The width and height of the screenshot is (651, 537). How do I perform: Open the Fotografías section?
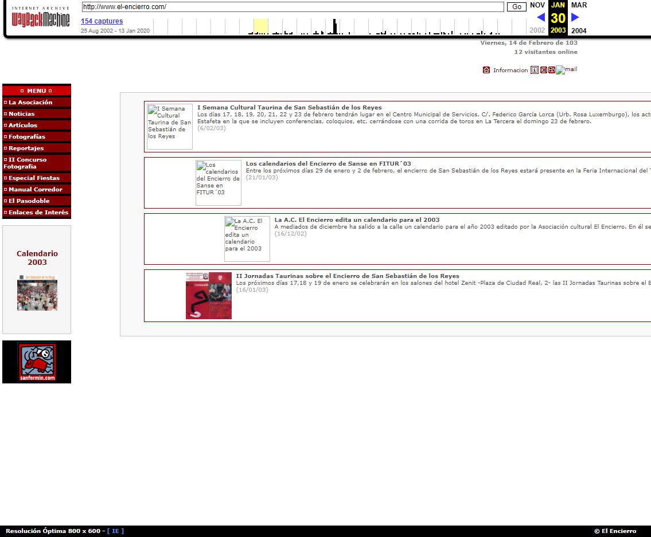coord(27,136)
